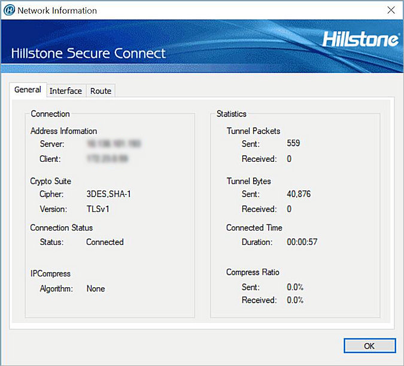Select the Route tab
404x366 pixels.
[101, 91]
